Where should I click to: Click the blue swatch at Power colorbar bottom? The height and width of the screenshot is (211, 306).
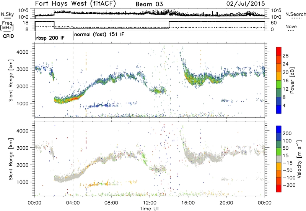pos(279,109)
